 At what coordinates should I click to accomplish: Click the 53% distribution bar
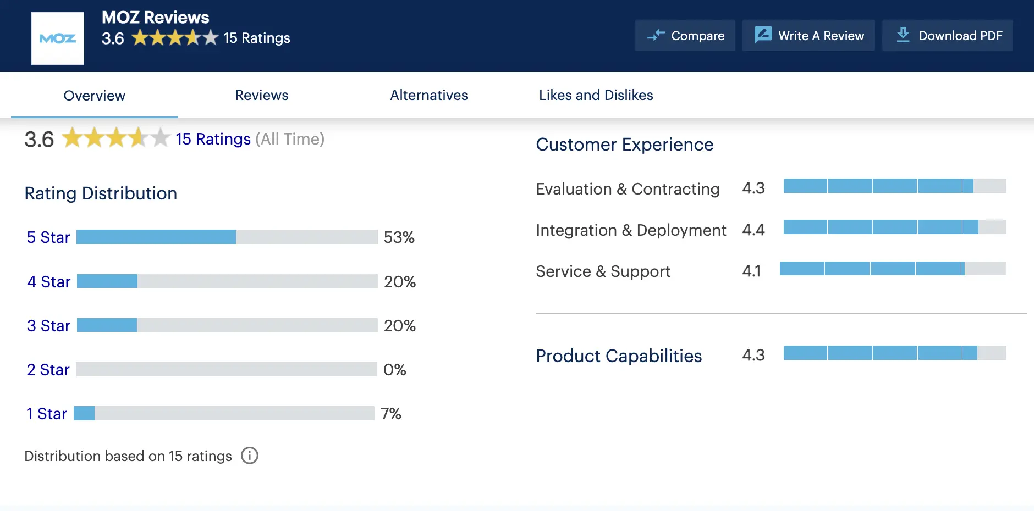click(x=157, y=237)
